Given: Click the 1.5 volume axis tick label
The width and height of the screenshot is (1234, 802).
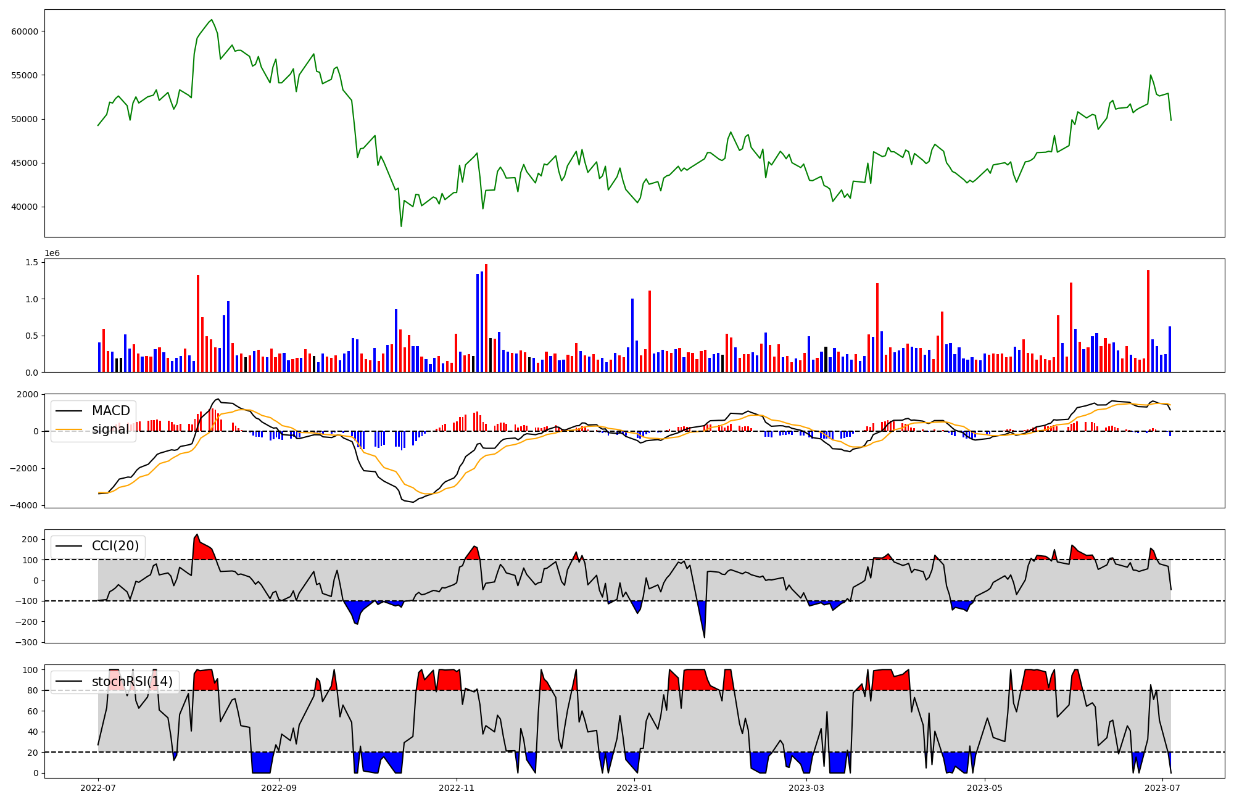Looking at the screenshot, I should 31,263.
